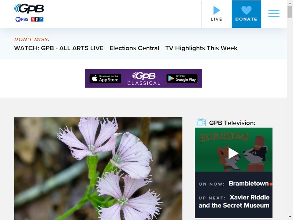Open Xavier Riddle and the Secret Museum
The width and height of the screenshot is (293, 220).
click(234, 201)
